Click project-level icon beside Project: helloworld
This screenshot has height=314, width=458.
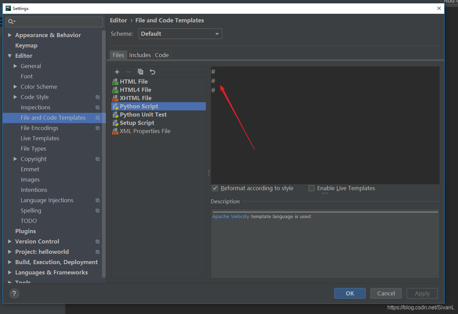coord(97,252)
